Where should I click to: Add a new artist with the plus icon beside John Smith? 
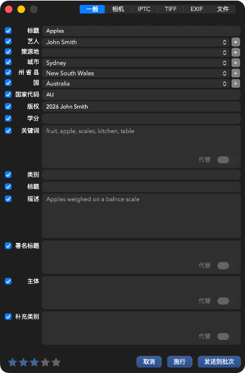pos(235,42)
